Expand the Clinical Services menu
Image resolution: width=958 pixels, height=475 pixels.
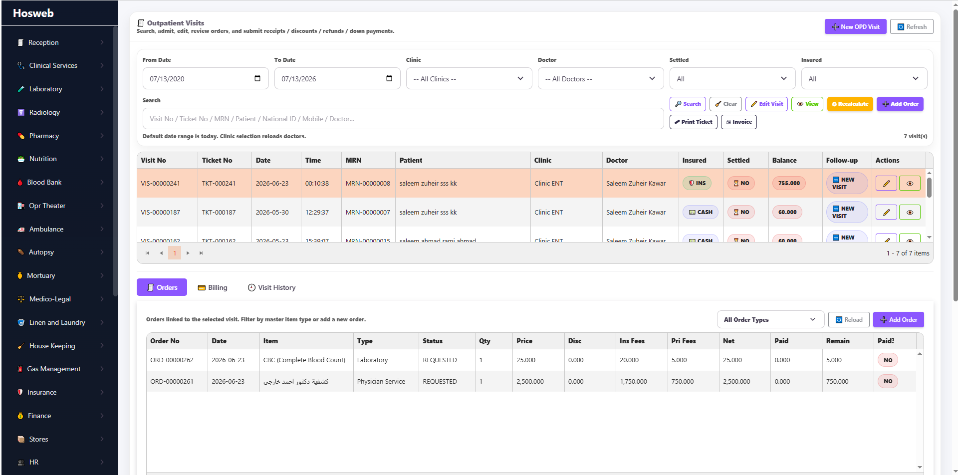click(60, 65)
